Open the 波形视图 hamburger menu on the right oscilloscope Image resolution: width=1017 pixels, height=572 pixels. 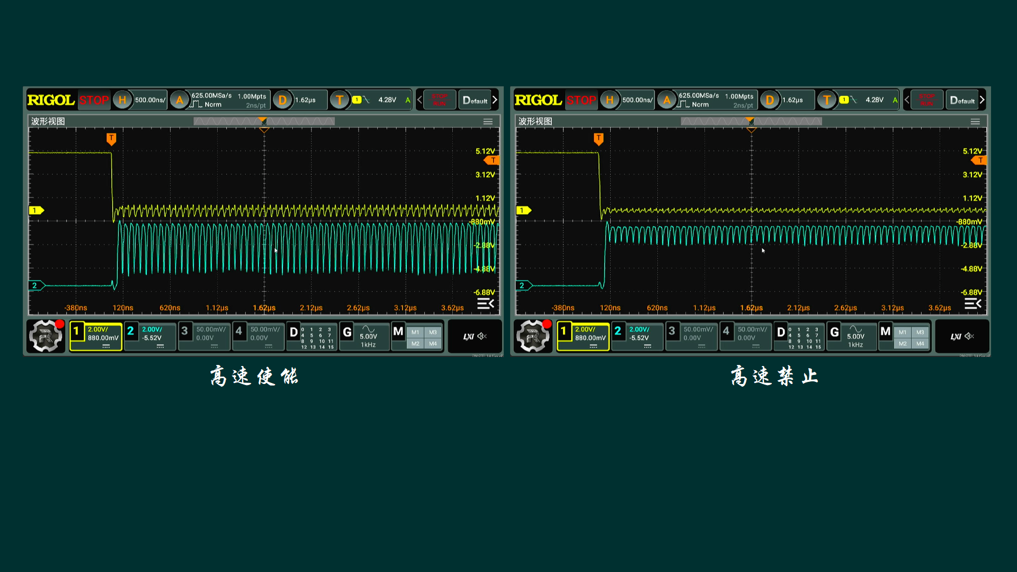(975, 121)
